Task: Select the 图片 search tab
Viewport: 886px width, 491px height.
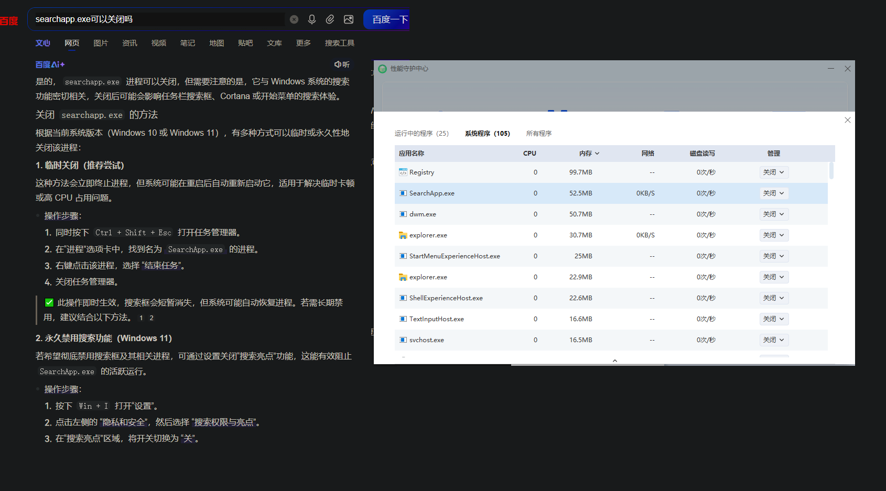Action: coord(101,43)
